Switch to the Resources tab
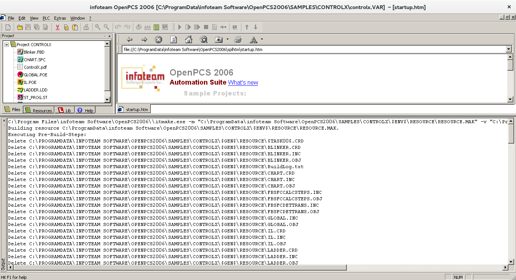 tap(39, 110)
